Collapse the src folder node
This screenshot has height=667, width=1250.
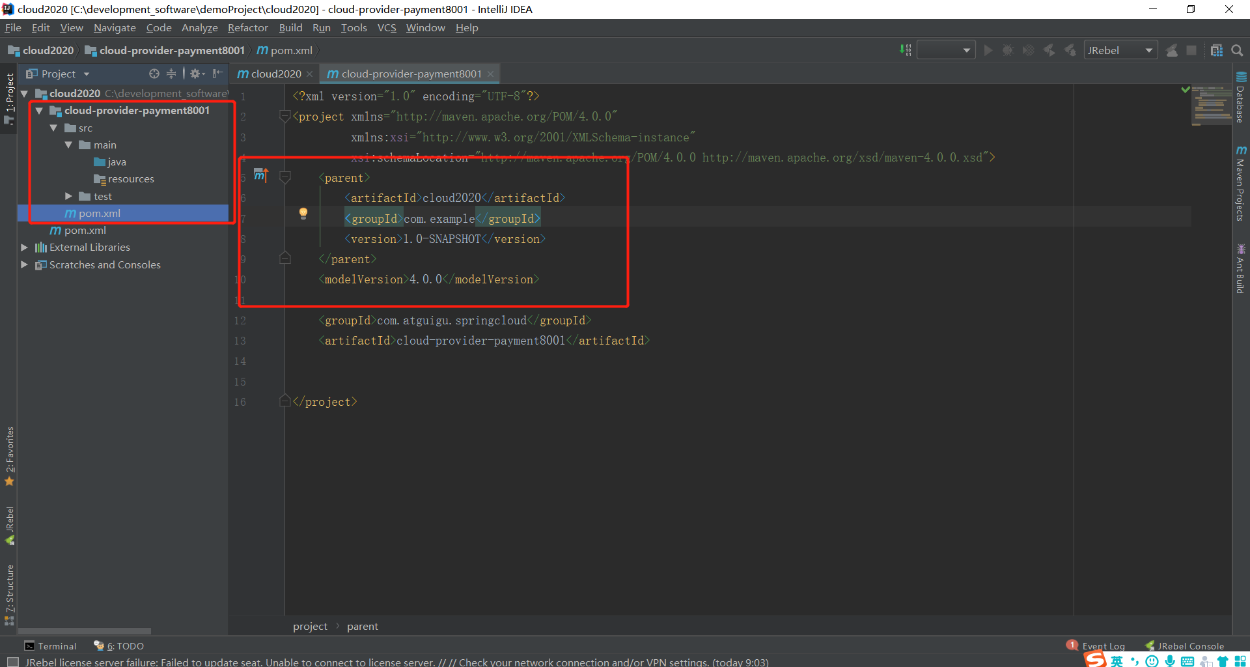[x=53, y=128]
